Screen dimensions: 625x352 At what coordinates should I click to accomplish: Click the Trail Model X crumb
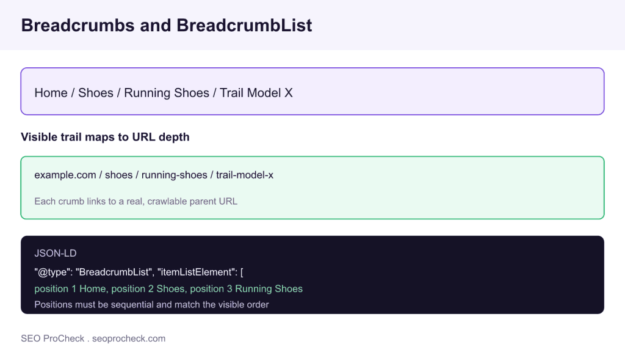click(x=256, y=93)
